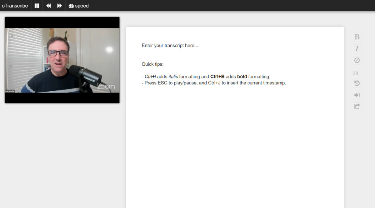Image resolution: width=375 pixels, height=208 pixels.
Task: Pause the media playback
Action: pyautogui.click(x=37, y=6)
